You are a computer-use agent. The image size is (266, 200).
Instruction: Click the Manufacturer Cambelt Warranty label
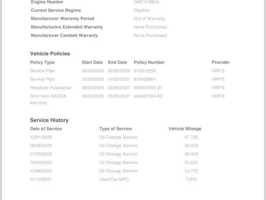click(64, 36)
